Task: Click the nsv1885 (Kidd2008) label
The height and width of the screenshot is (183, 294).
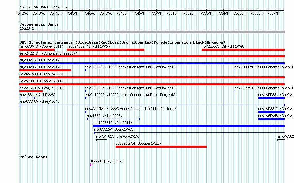Action: 104,116
